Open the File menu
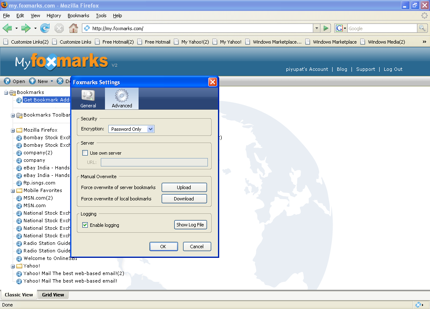The width and height of the screenshot is (430, 309). (6, 16)
